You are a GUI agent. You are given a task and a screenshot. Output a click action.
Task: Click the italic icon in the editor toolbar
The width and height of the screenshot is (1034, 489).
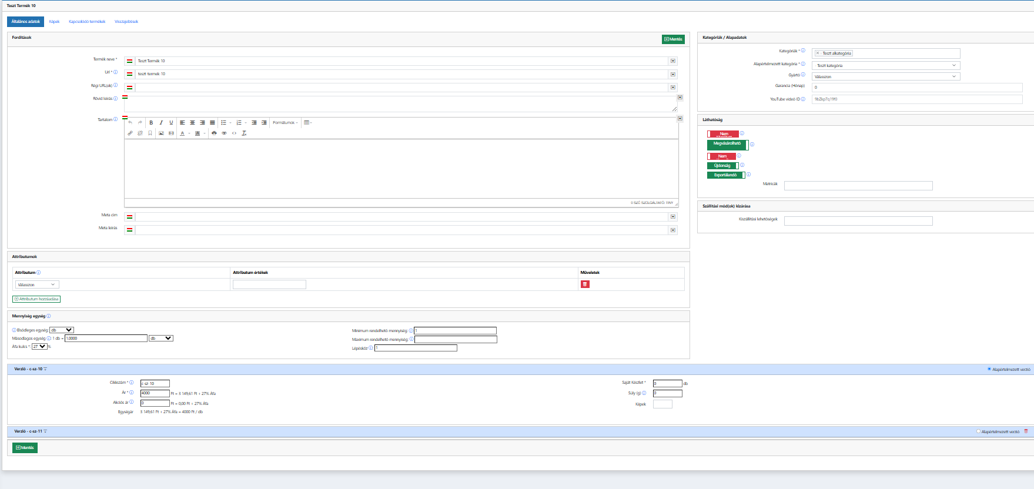coord(161,123)
